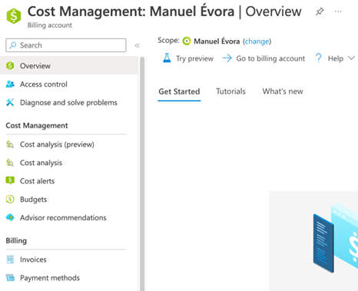Click the Cost analysis icon
The image size is (358, 291).
[x=10, y=163]
